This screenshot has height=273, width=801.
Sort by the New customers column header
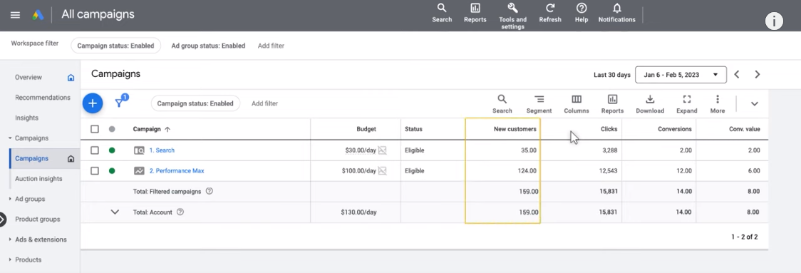coord(515,129)
